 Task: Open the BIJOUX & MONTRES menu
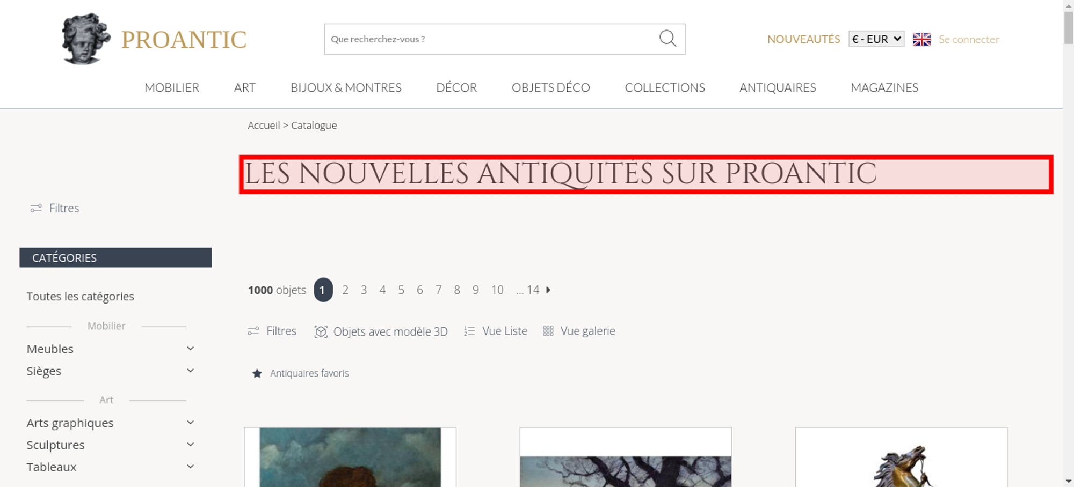tap(346, 87)
